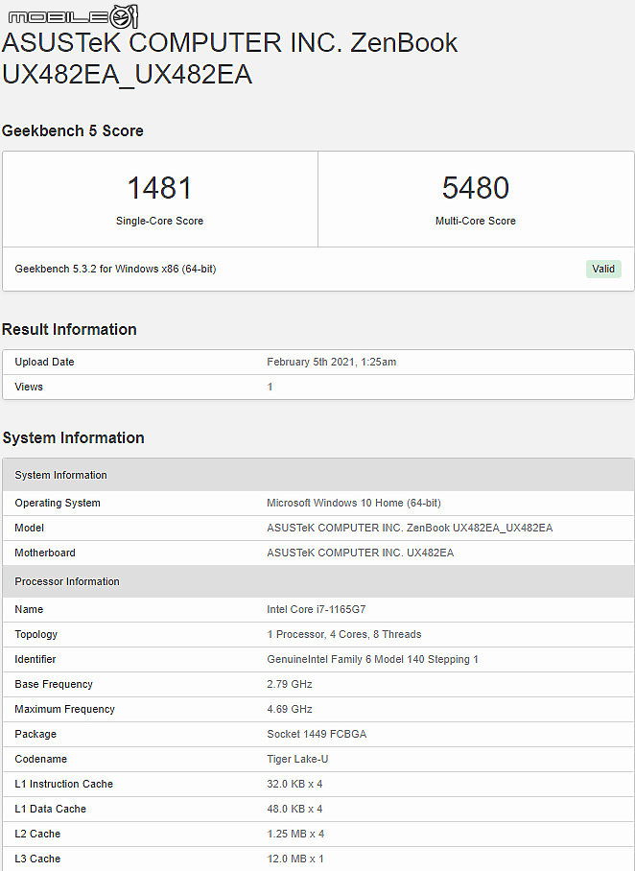Select the Views label
The image size is (635, 871).
[29, 387]
